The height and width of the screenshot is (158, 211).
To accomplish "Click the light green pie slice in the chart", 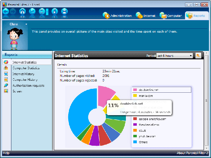I will click(116, 125).
